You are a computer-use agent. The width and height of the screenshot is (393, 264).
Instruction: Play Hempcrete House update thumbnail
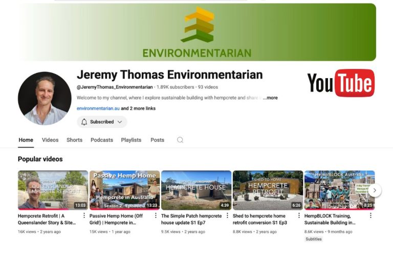tap(196, 190)
